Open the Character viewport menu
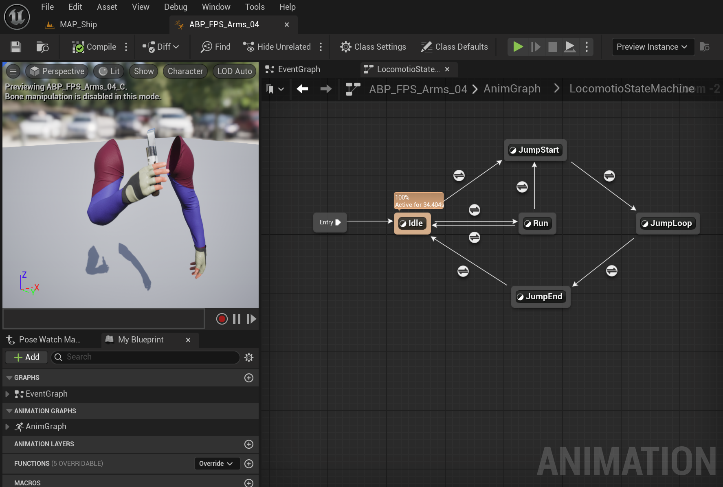Screen dimensions: 723x487 pyautogui.click(x=185, y=71)
